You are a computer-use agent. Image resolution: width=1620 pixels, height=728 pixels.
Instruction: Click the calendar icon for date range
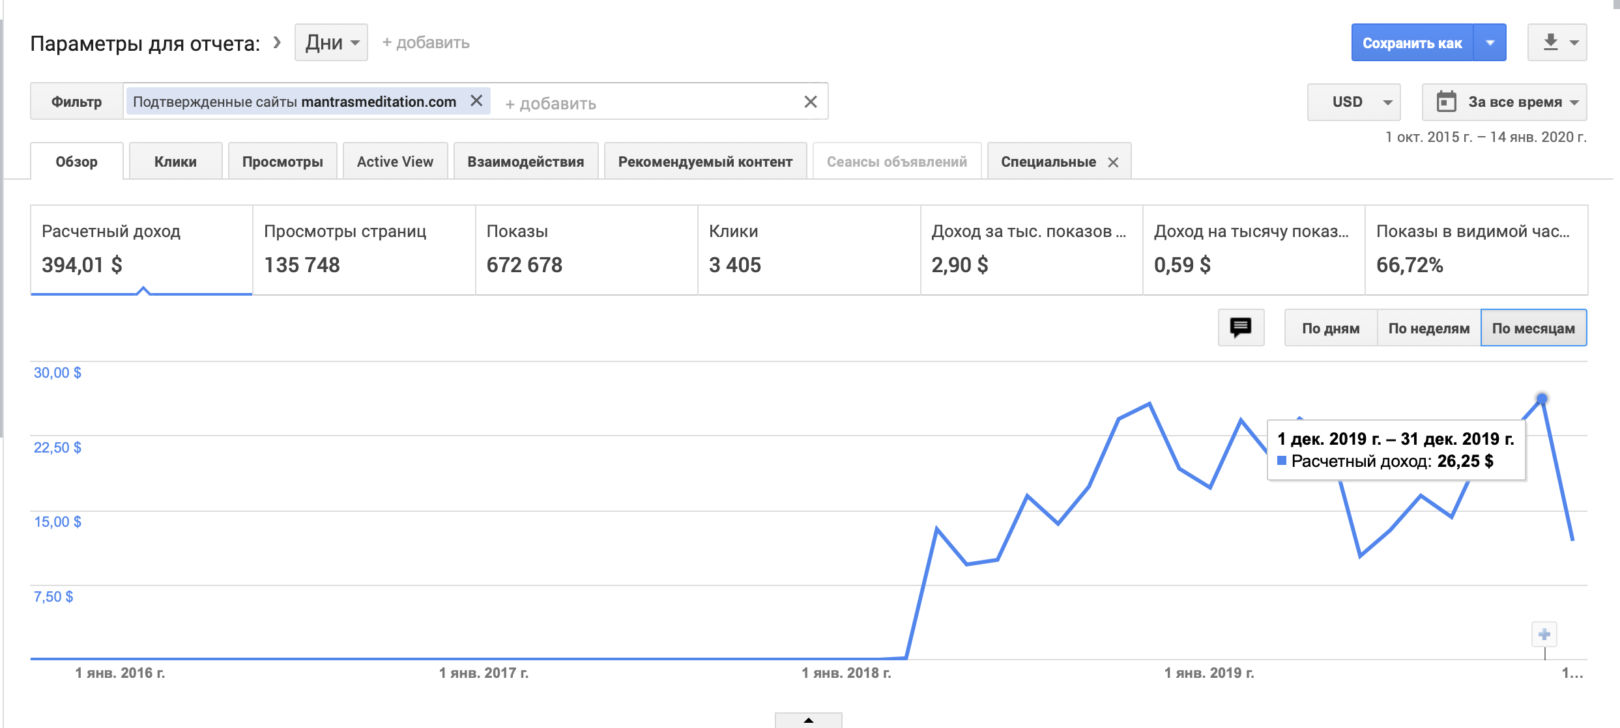[x=1446, y=102]
